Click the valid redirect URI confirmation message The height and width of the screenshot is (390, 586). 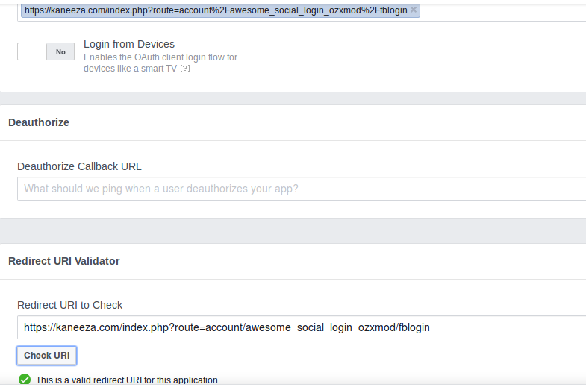tap(127, 380)
